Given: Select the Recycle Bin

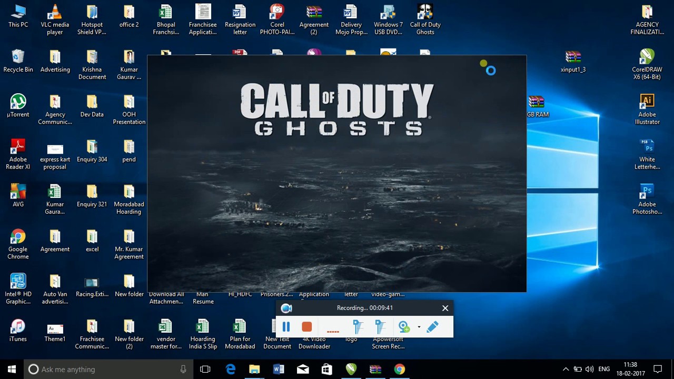Looking at the screenshot, I should (x=18, y=61).
